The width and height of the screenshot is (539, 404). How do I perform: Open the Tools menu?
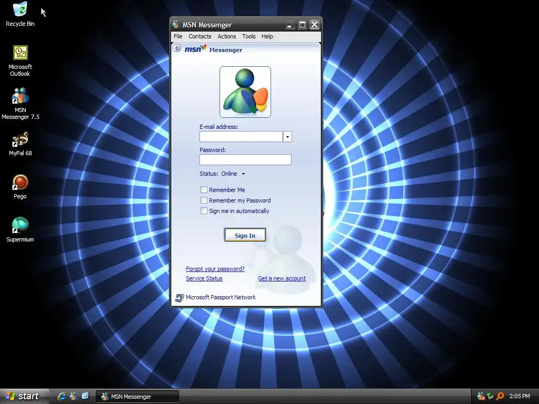[249, 36]
